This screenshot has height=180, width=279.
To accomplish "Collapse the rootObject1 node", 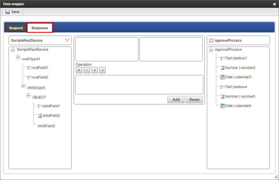I will point(18,57).
